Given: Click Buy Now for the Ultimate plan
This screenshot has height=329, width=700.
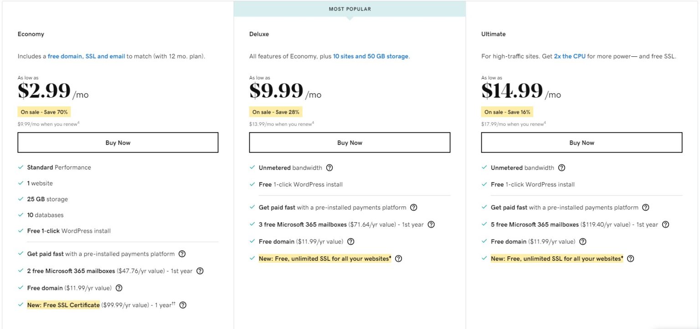Looking at the screenshot, I should (x=582, y=142).
